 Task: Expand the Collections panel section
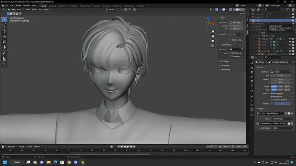[x=225, y=65]
